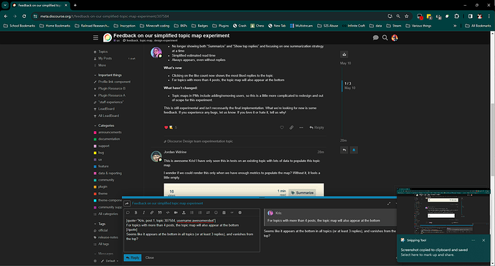Like the first post with heart icon

(282, 128)
